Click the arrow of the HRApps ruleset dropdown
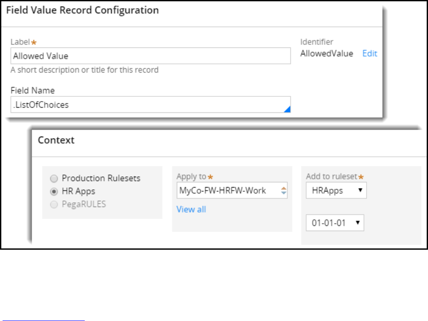 (360, 191)
